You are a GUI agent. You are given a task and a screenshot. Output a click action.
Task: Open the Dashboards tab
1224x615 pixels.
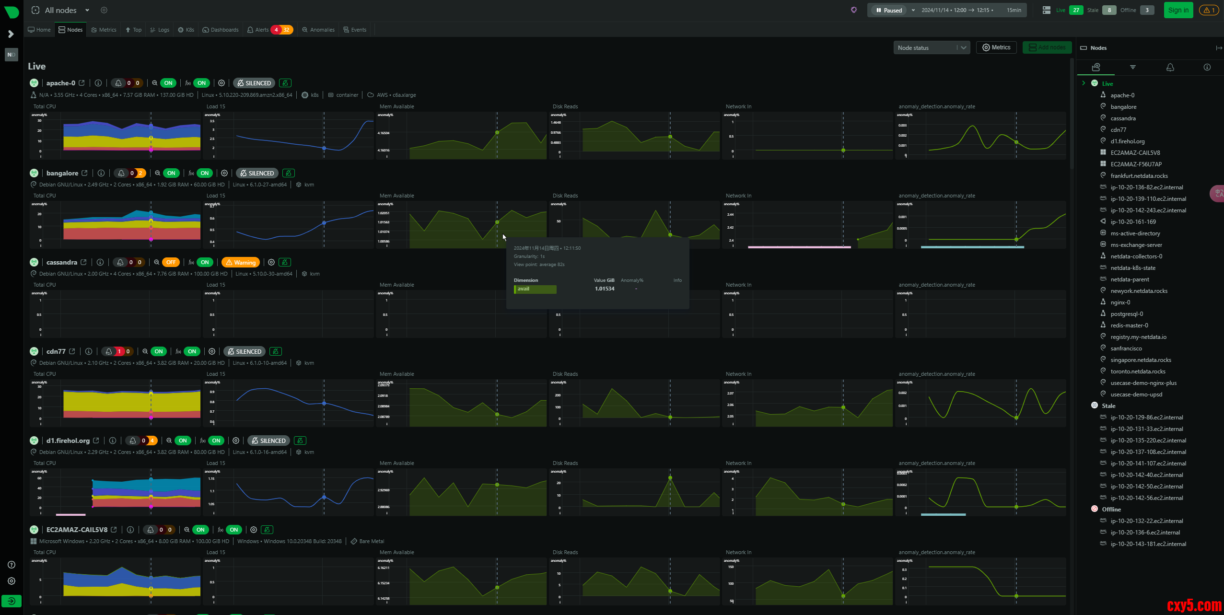coord(221,30)
